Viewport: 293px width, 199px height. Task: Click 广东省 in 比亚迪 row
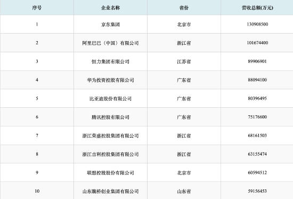click(x=184, y=99)
